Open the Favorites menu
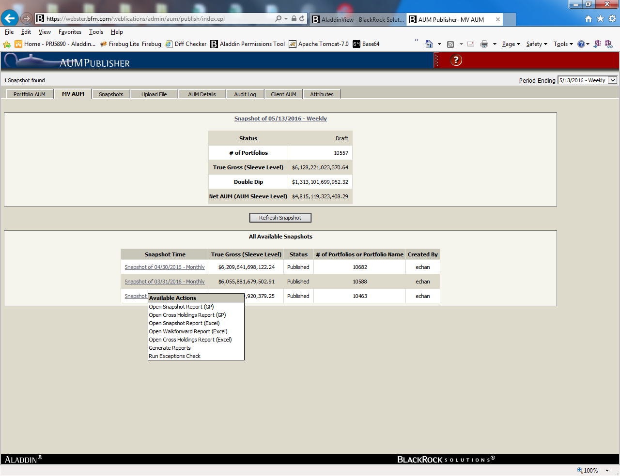The image size is (620, 476). pyautogui.click(x=70, y=32)
